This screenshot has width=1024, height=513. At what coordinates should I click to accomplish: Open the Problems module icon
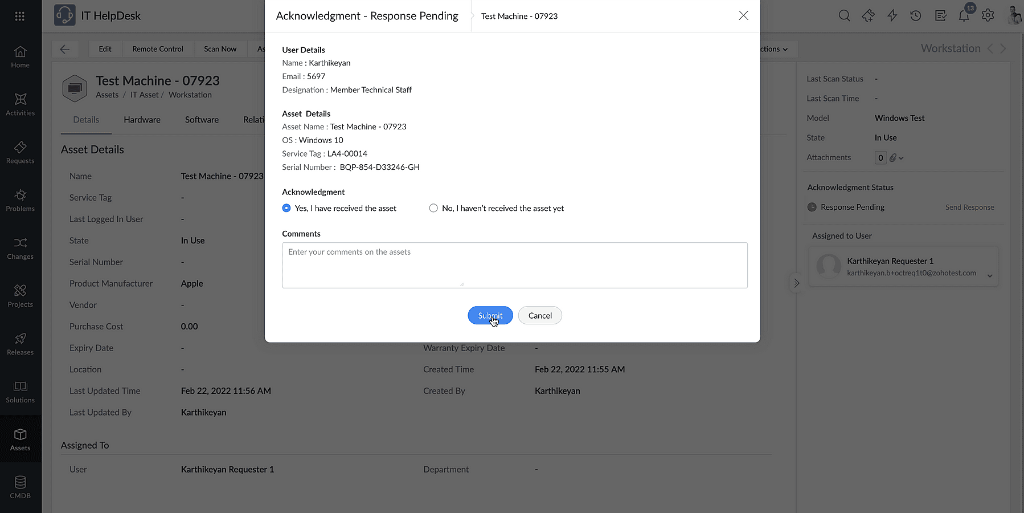click(x=20, y=200)
